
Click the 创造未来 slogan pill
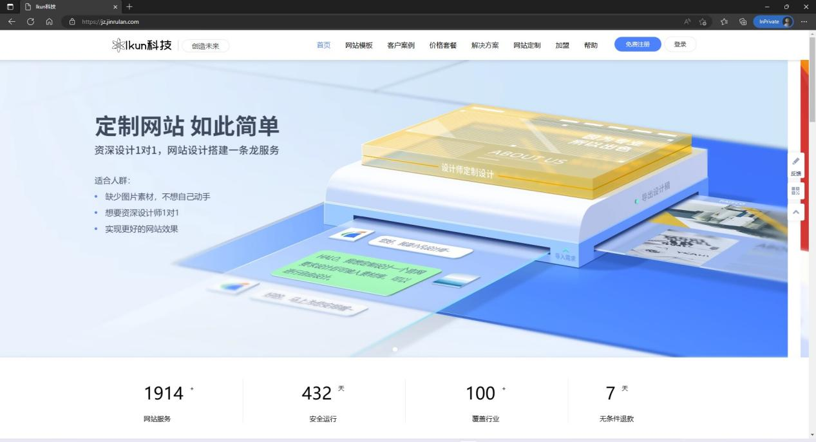point(205,46)
